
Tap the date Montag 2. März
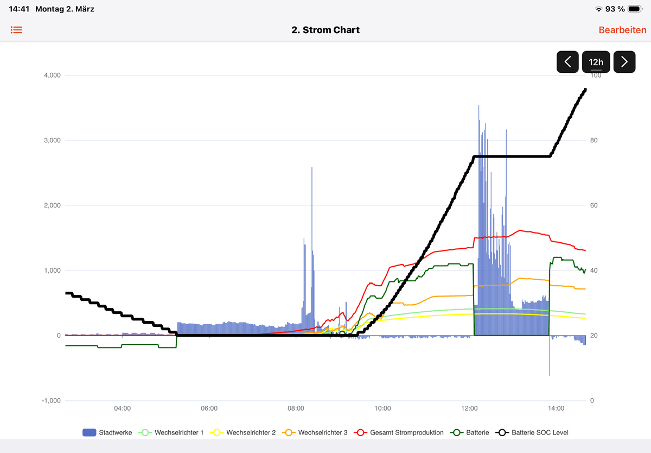(65, 9)
